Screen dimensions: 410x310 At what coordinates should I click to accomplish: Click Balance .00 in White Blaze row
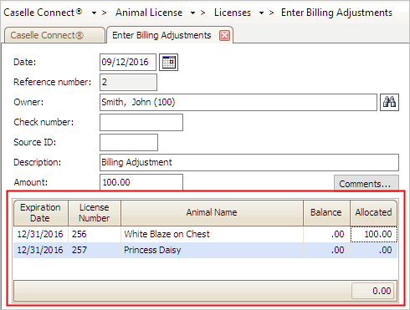click(326, 234)
